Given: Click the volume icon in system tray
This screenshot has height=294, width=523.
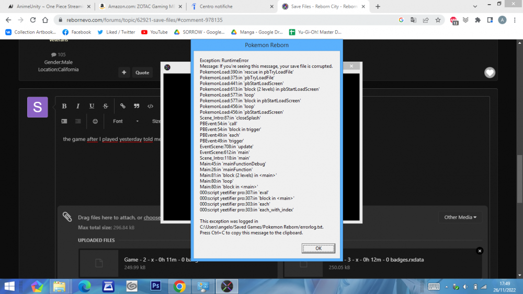Looking at the screenshot, I should click(465, 287).
